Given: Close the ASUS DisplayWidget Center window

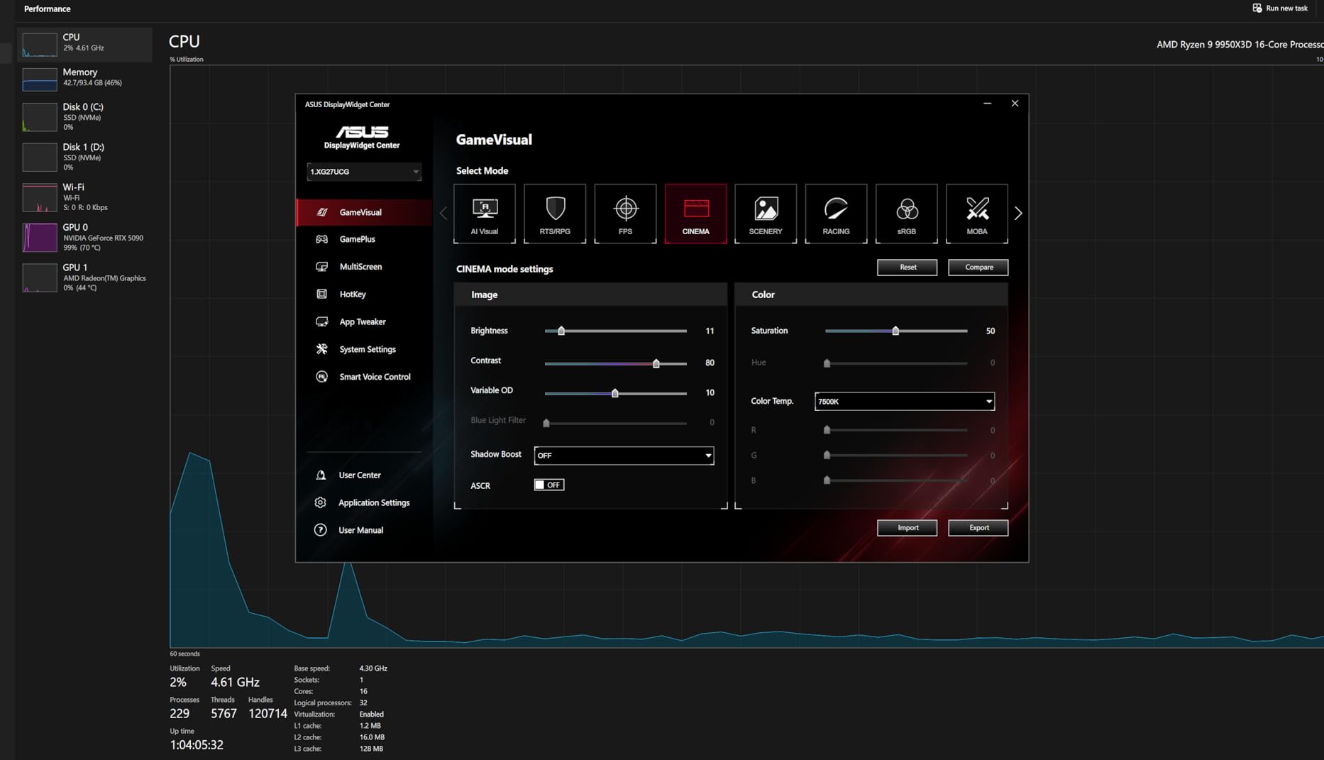Looking at the screenshot, I should click(1015, 104).
